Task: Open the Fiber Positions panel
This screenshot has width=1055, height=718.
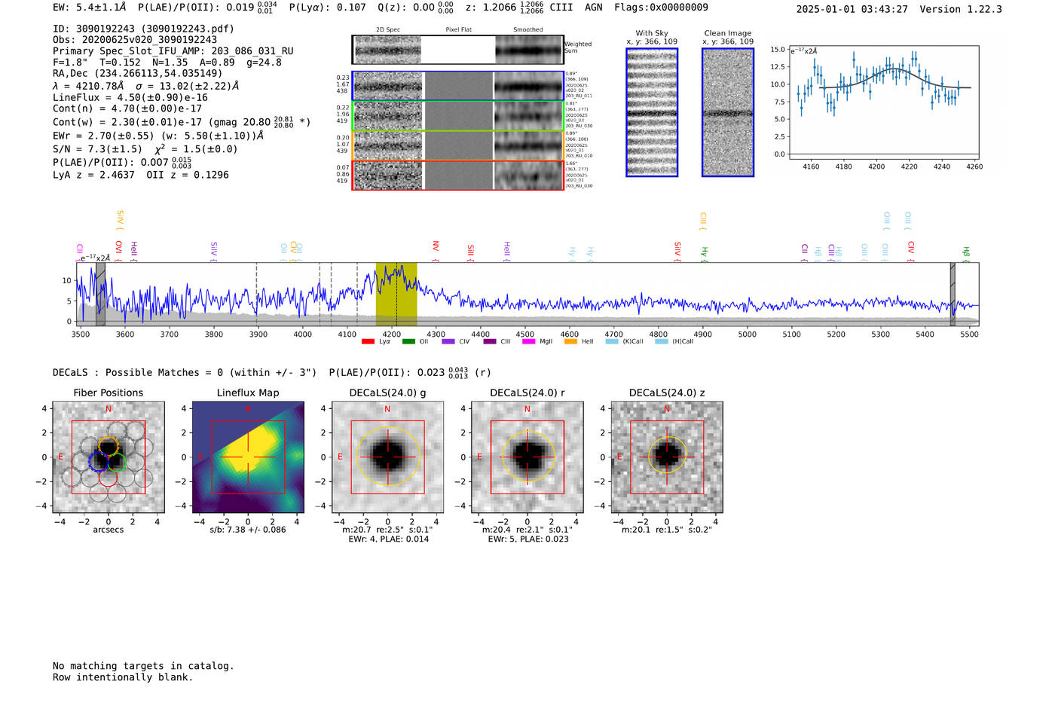Action: (109, 457)
